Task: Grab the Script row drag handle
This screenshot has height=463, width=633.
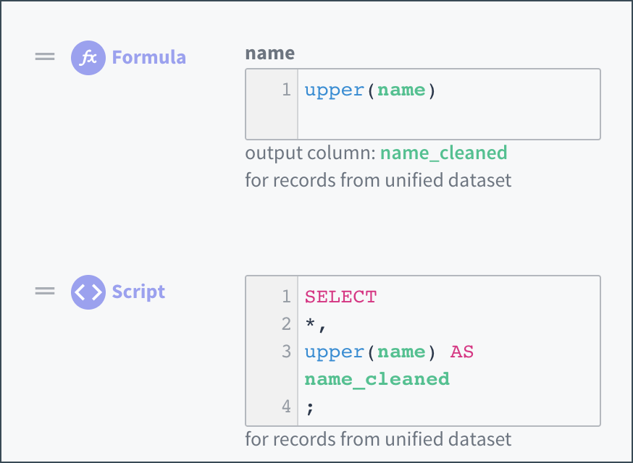Action: pos(45,292)
